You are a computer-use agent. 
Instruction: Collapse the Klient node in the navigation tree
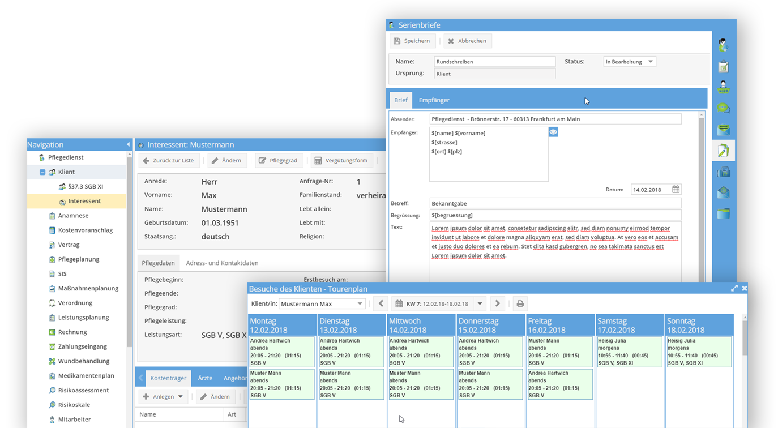pos(42,172)
